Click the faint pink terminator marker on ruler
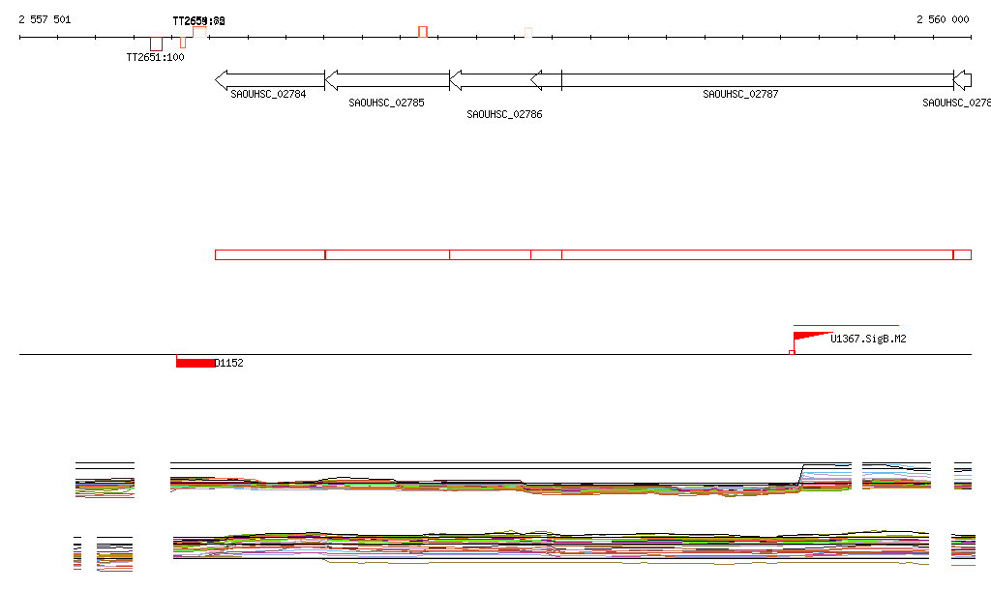This screenshot has width=991, height=591. click(x=528, y=33)
